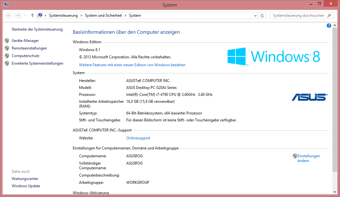
Task: Click the WORKGROUP value
Action: pos(138,183)
